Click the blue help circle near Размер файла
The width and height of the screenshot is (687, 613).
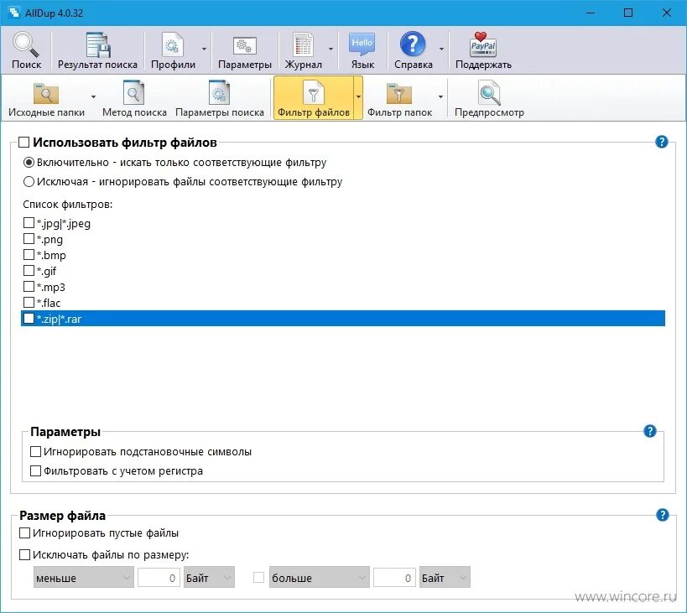(x=662, y=515)
